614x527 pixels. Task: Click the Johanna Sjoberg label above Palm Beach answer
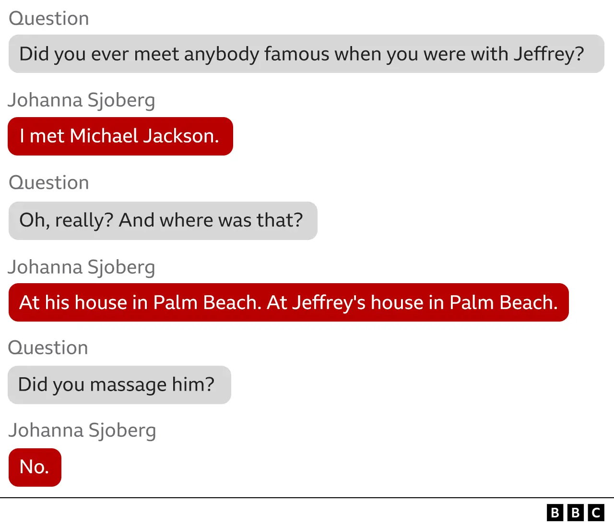[82, 267]
